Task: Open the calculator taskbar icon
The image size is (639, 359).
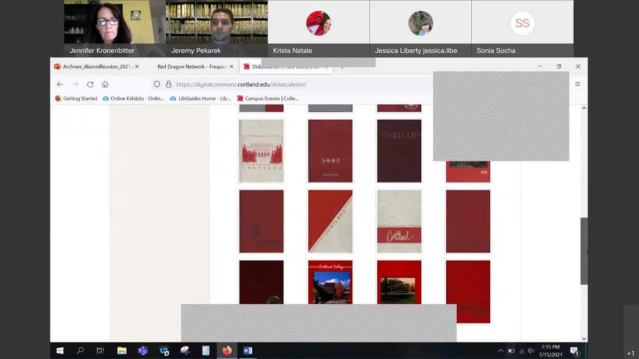Action: coord(206,351)
